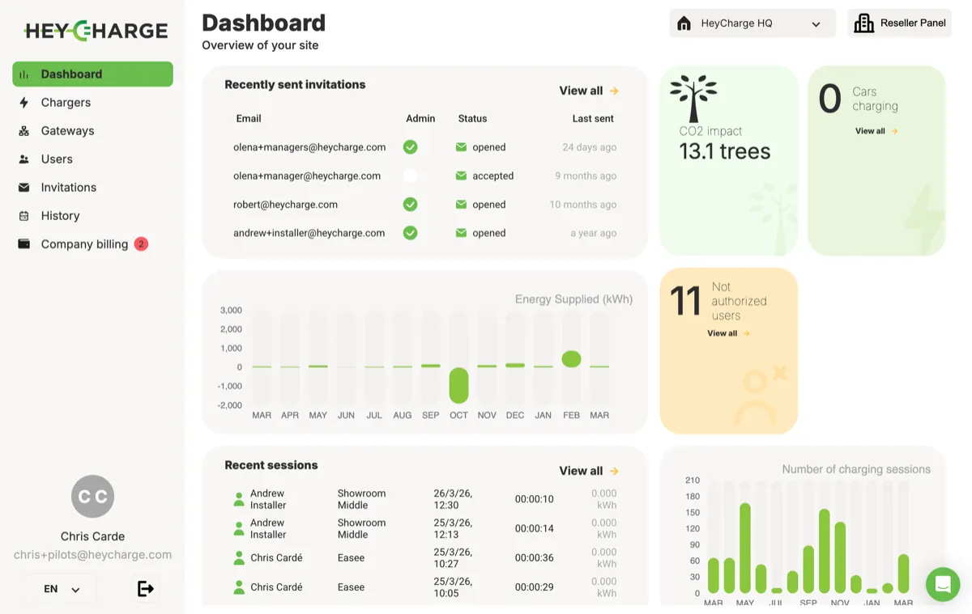Toggle admin checkmark for olena+managers@heycharge.com
This screenshot has height=614, width=972.
pos(410,146)
